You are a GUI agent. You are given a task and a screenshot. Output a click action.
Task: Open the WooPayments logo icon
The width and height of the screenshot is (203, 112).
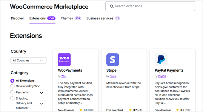coord(64,60)
